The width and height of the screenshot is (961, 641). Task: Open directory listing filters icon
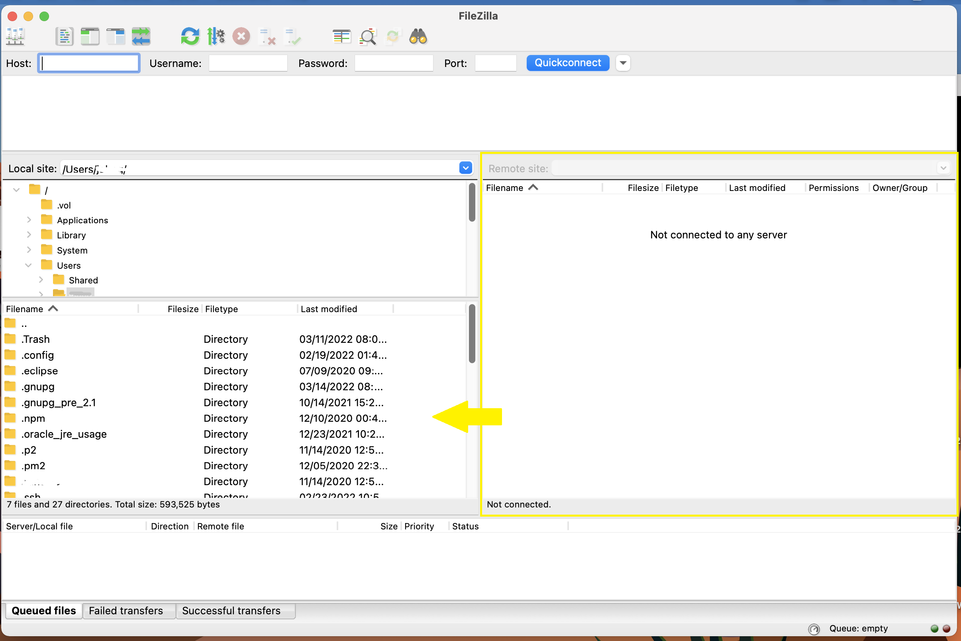341,37
